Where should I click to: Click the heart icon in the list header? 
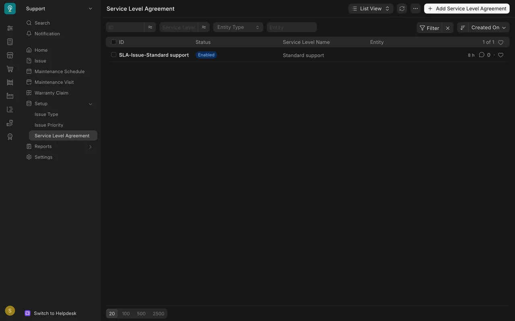(501, 42)
